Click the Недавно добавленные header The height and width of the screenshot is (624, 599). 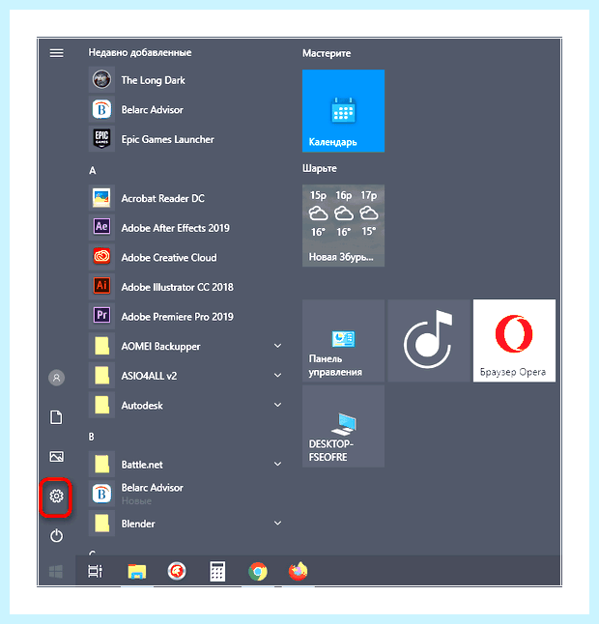pyautogui.click(x=140, y=52)
